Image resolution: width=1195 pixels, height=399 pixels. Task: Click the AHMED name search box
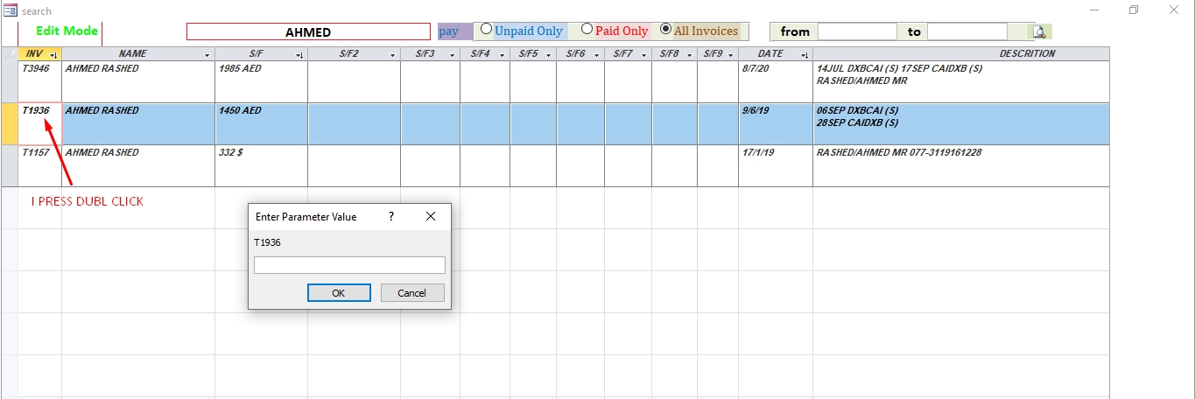(x=308, y=31)
